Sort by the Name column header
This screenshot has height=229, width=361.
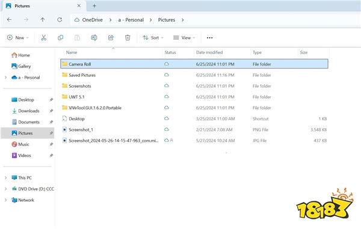[72, 52]
